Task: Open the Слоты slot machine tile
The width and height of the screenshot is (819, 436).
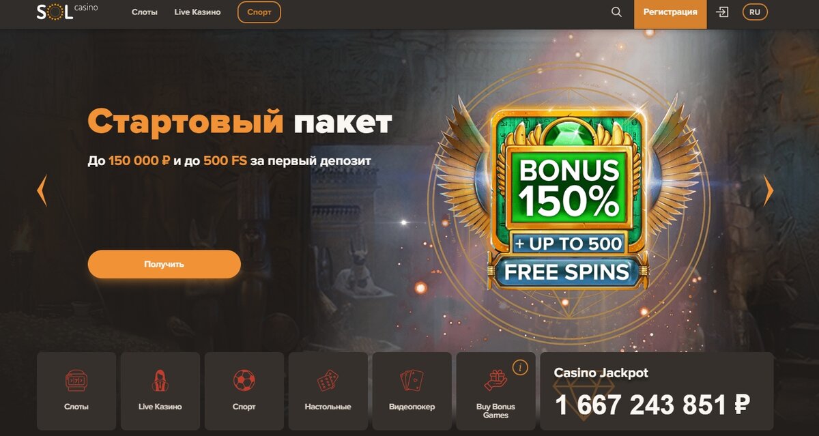Action: pos(76,391)
